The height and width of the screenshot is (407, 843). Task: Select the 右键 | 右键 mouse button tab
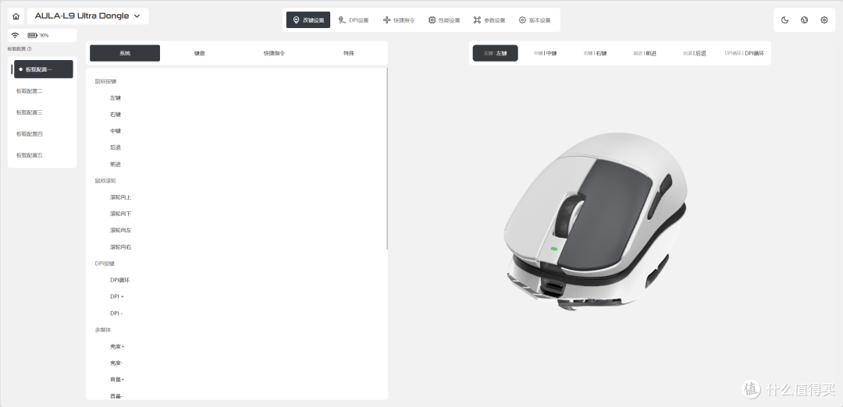coord(595,53)
